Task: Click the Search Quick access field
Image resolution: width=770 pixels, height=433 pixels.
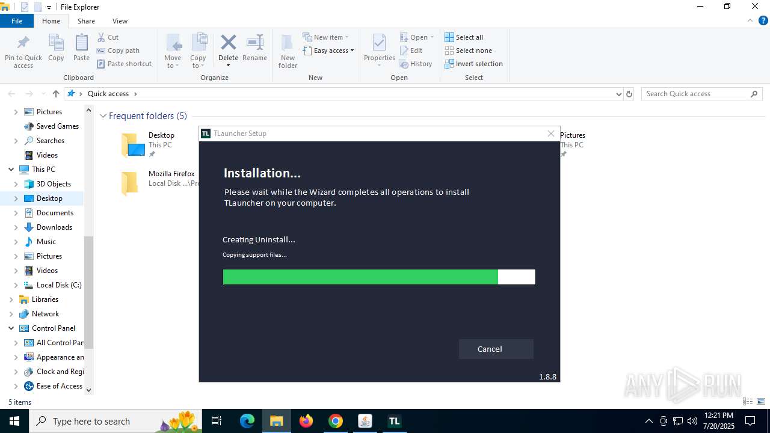Action: 702,94
